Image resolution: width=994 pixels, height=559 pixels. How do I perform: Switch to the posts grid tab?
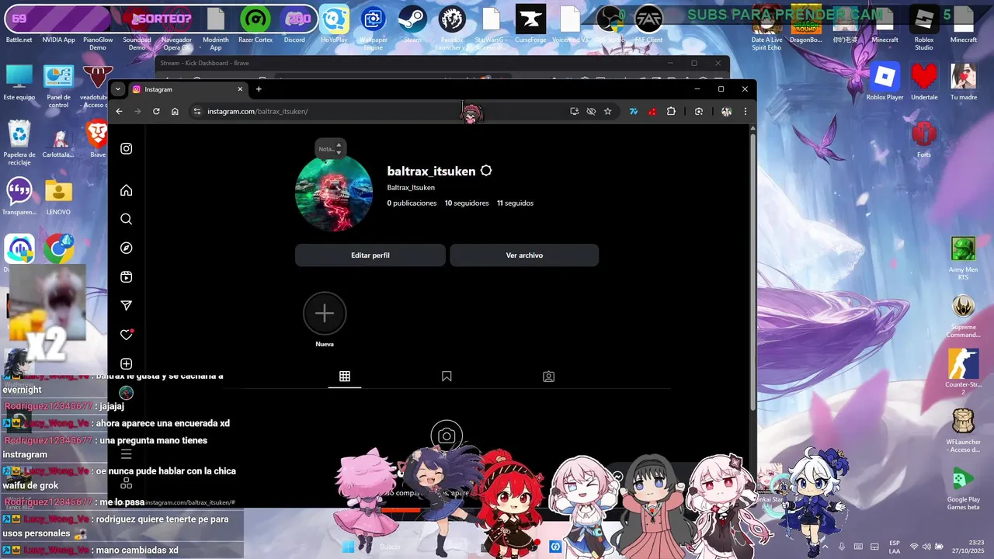click(345, 377)
